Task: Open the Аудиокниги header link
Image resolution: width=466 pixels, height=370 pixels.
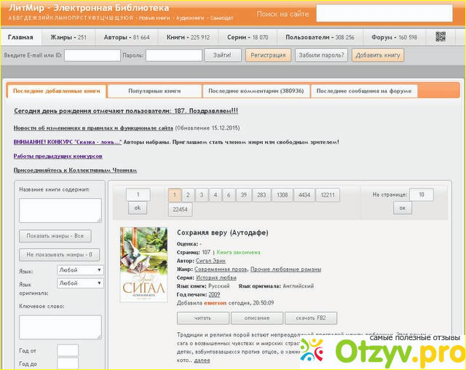Action: (190, 17)
